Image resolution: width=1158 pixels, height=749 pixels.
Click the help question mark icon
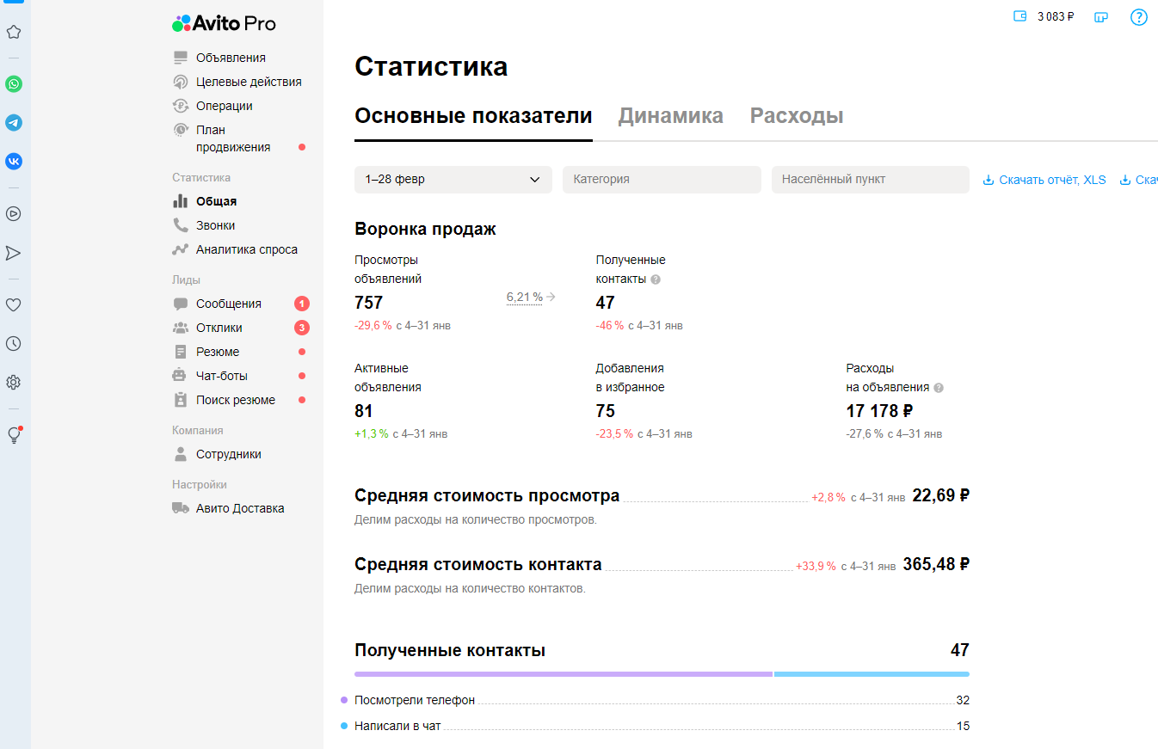1138,17
